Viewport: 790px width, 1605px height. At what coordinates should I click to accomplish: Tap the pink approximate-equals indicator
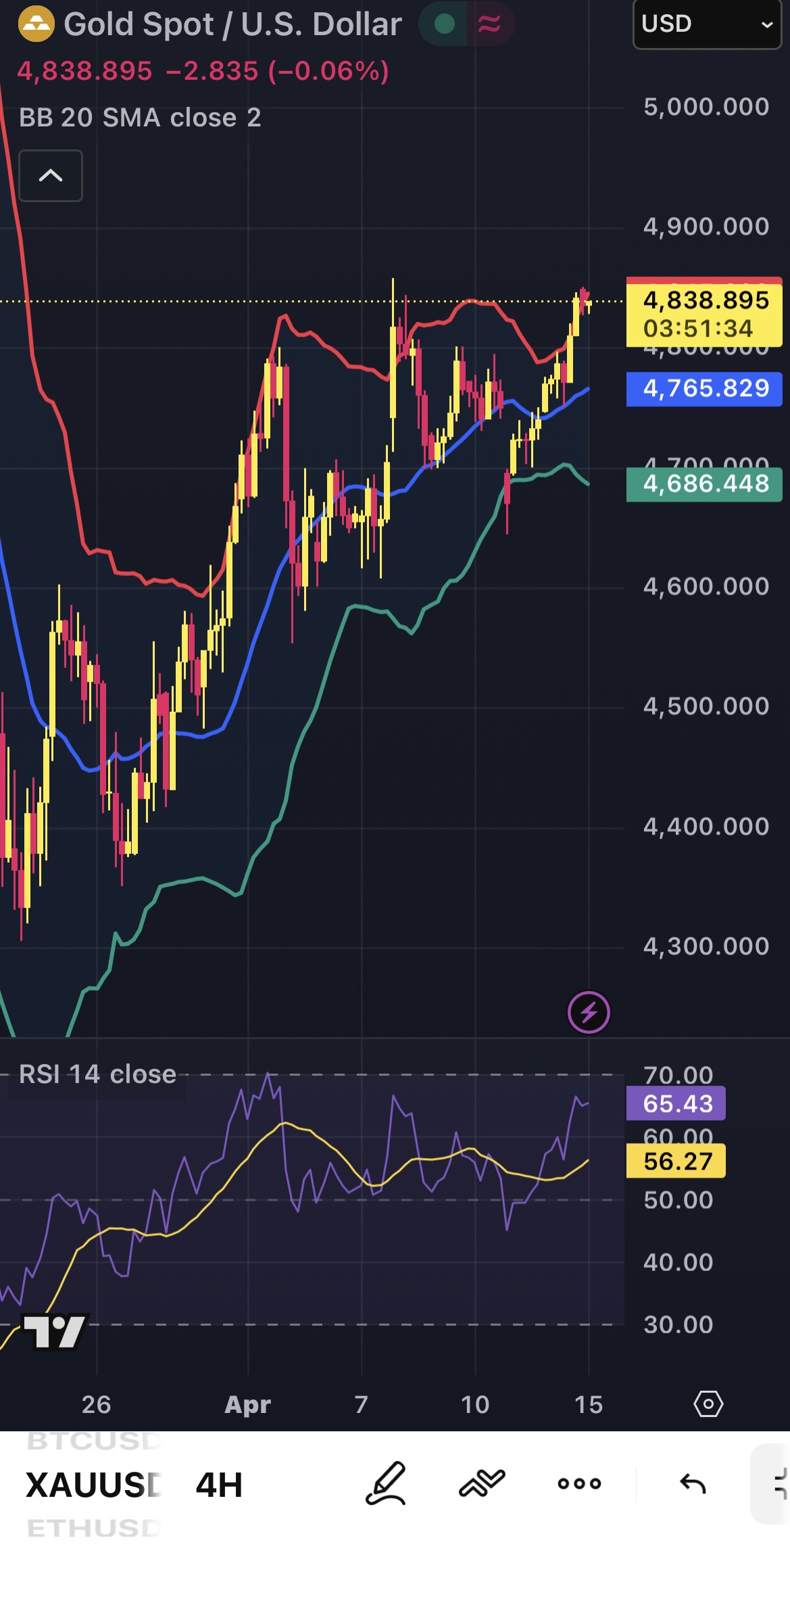(490, 24)
